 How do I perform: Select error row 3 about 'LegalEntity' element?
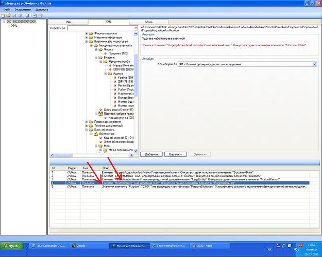click(x=180, y=179)
